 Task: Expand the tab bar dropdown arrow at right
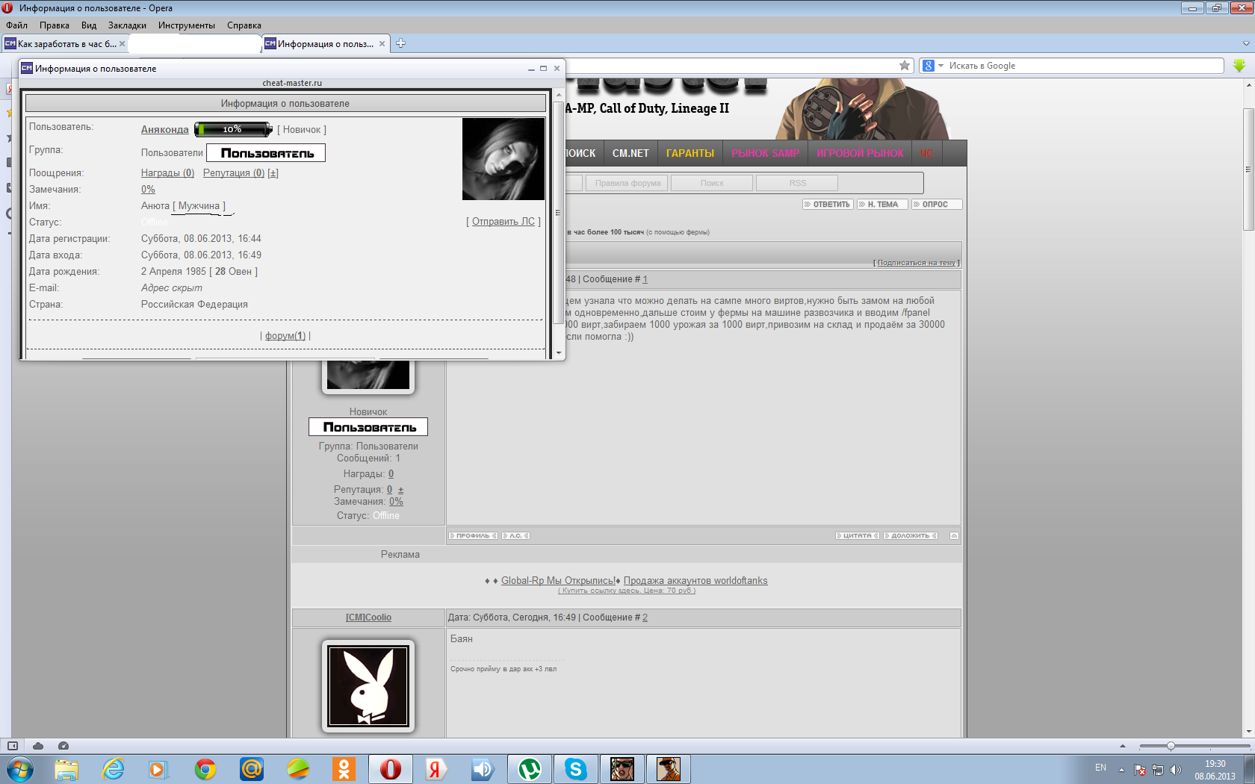tap(1245, 43)
